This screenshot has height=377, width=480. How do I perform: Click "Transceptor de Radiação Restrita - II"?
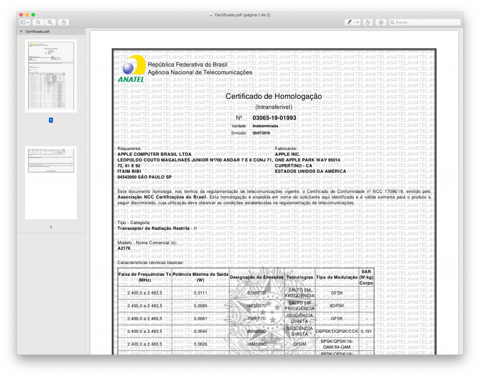(x=157, y=228)
